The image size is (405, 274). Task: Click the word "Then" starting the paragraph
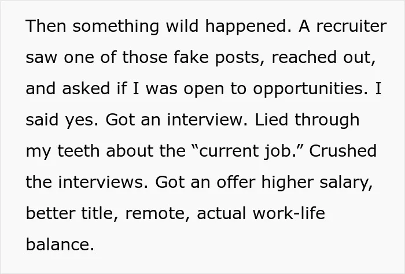(x=46, y=26)
